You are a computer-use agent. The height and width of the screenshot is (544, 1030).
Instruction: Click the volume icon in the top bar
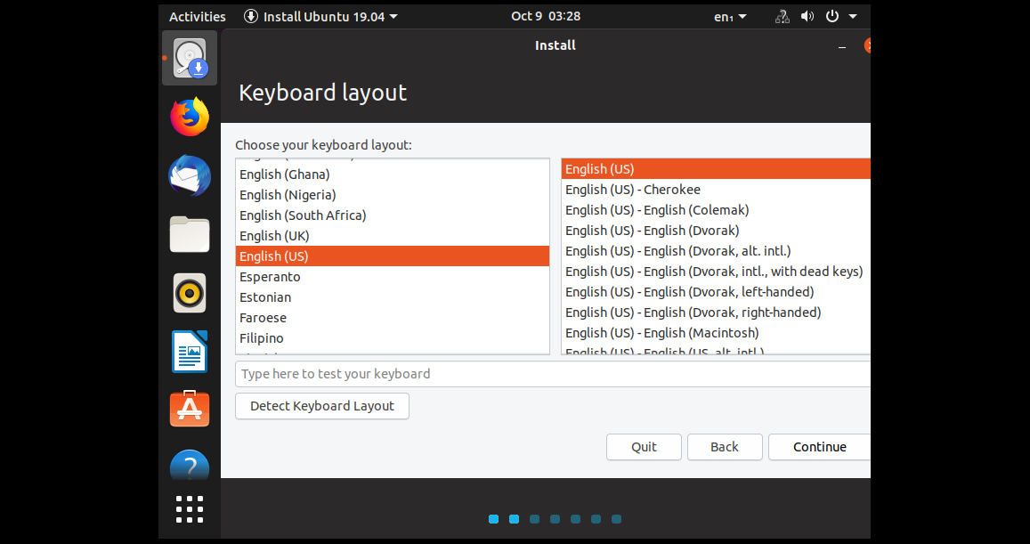(806, 15)
